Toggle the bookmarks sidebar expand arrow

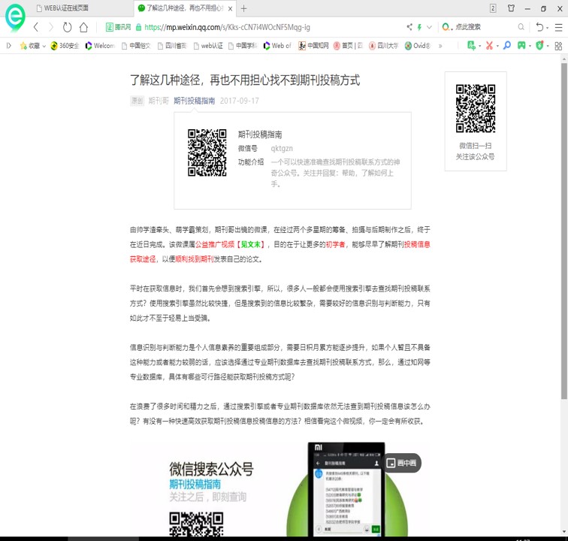(9, 45)
